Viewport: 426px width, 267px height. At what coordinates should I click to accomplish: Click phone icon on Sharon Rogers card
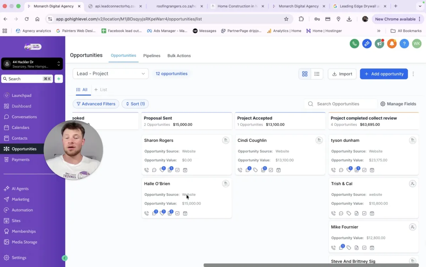click(147, 170)
